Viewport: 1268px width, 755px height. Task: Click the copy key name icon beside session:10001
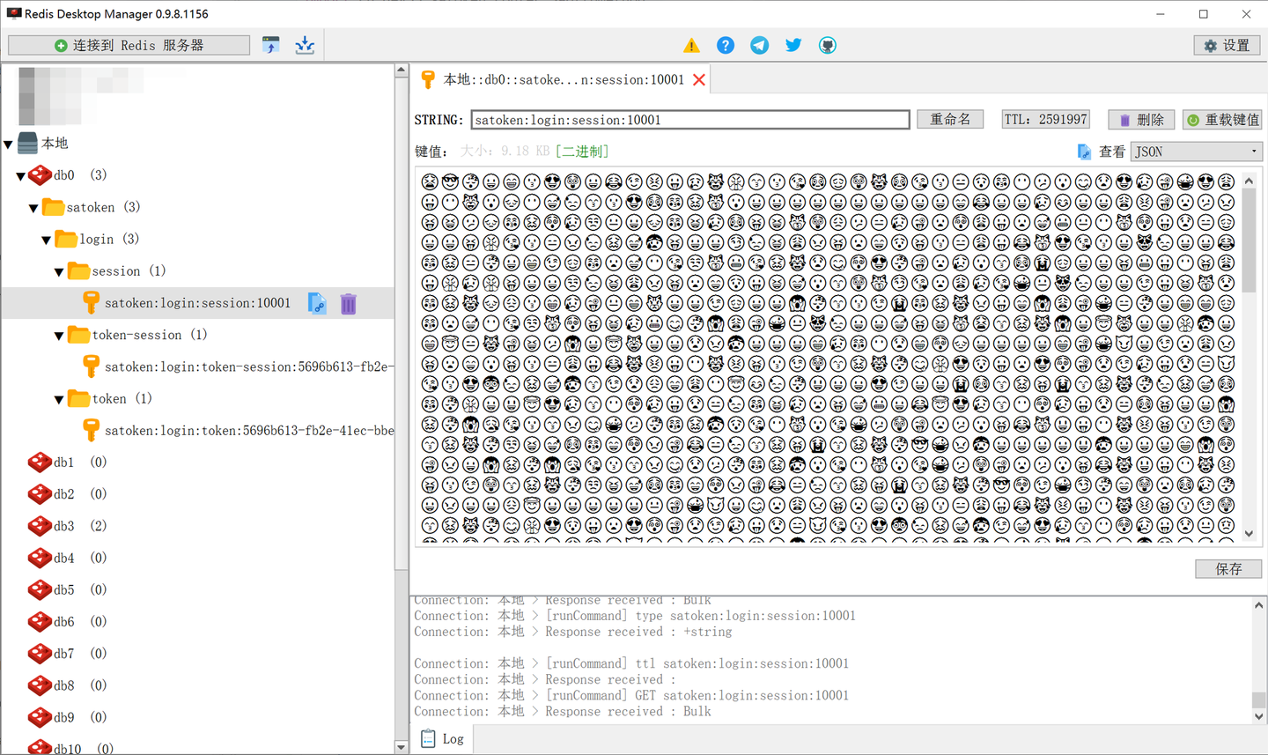point(317,304)
